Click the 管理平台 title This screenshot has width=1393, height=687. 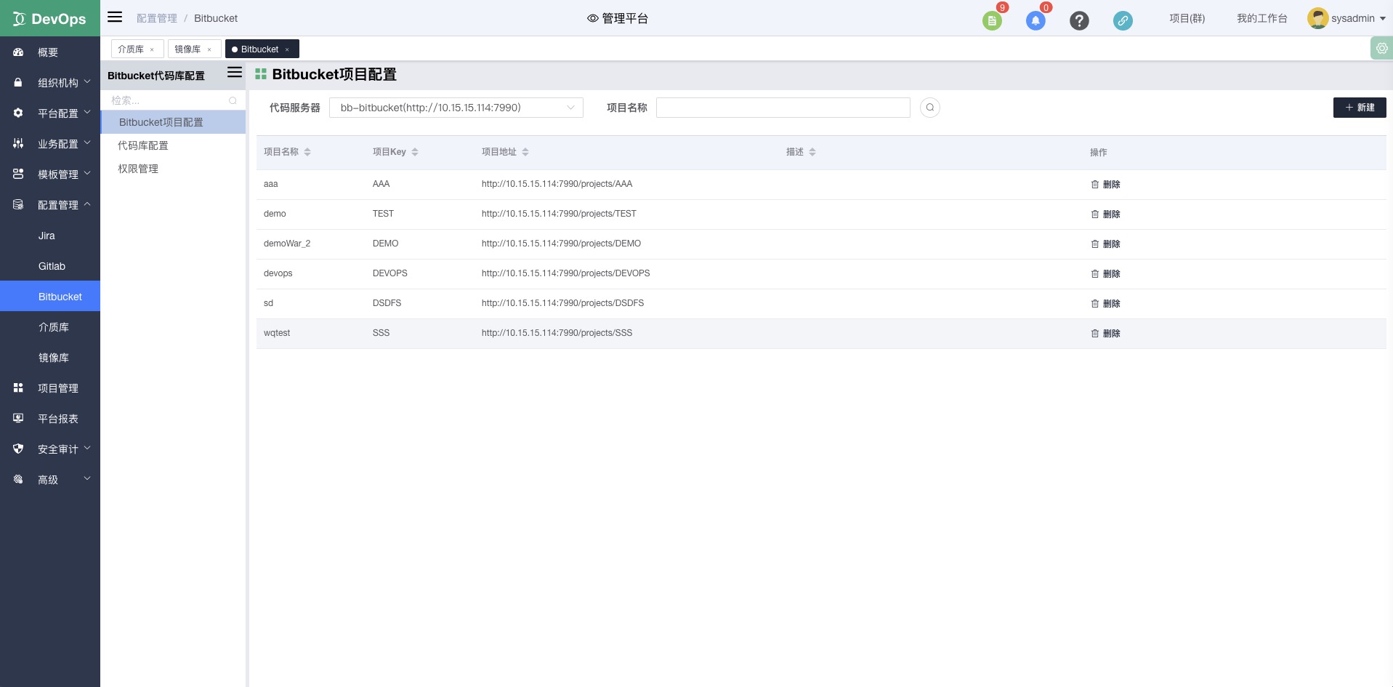tap(625, 19)
